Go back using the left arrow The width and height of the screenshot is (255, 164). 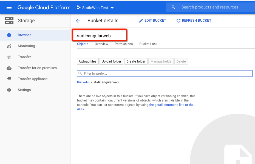pyautogui.click(x=78, y=21)
